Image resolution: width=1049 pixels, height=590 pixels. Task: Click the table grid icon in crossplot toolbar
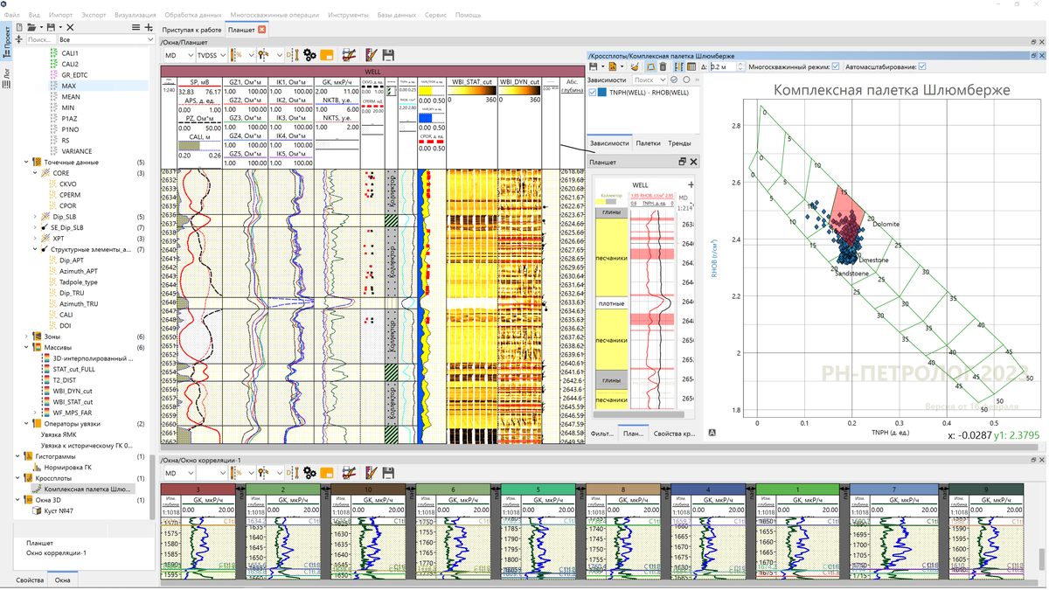(691, 66)
